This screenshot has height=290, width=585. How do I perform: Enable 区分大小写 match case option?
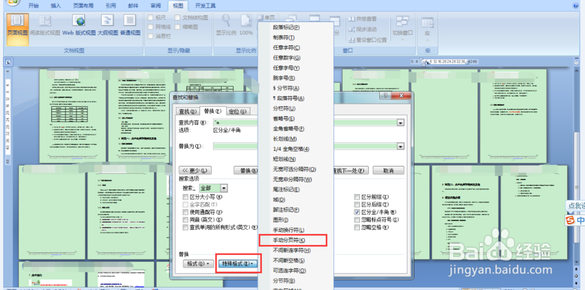coord(185,197)
